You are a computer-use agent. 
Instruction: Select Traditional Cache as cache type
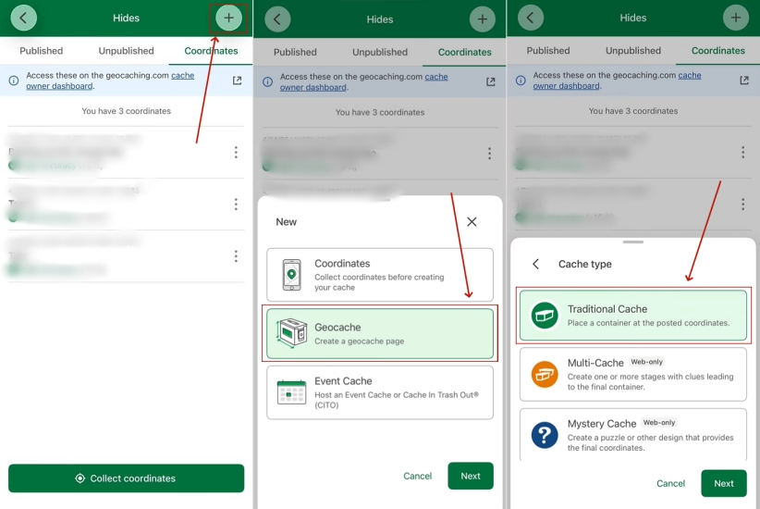click(x=633, y=316)
